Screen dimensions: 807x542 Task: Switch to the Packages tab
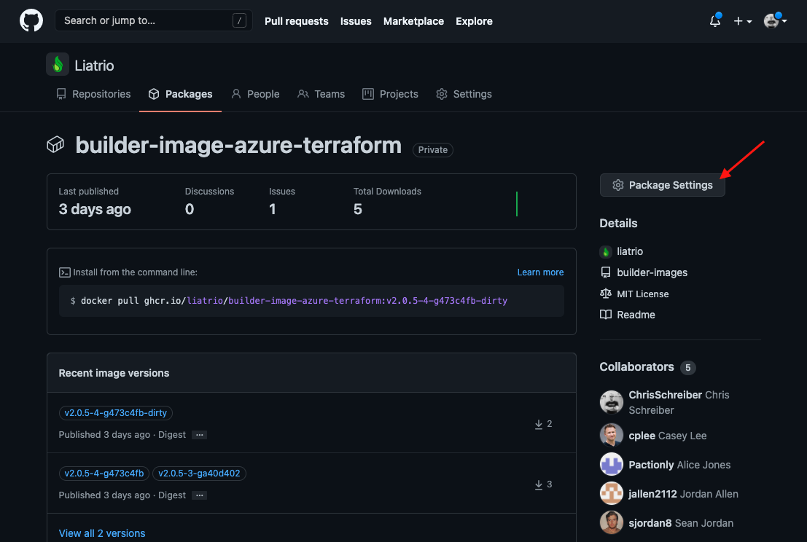[x=180, y=94]
